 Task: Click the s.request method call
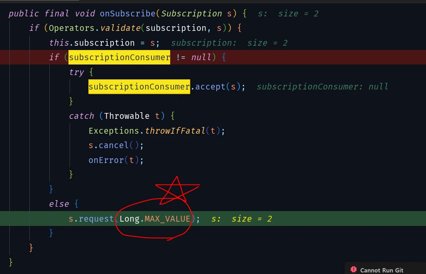tap(91, 219)
